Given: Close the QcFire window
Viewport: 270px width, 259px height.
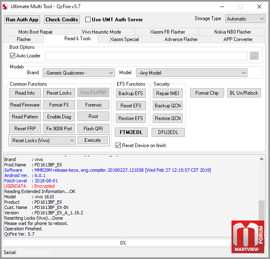Looking at the screenshot, I should pyautogui.click(x=259, y=7).
